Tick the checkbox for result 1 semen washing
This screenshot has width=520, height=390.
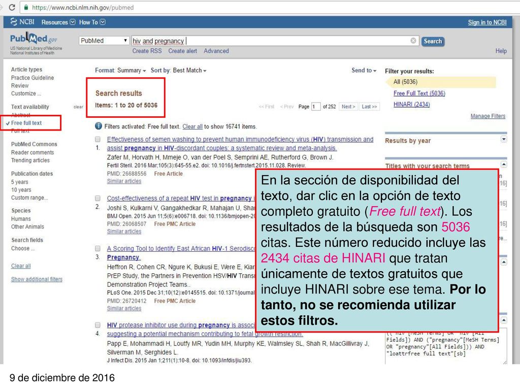97,139
